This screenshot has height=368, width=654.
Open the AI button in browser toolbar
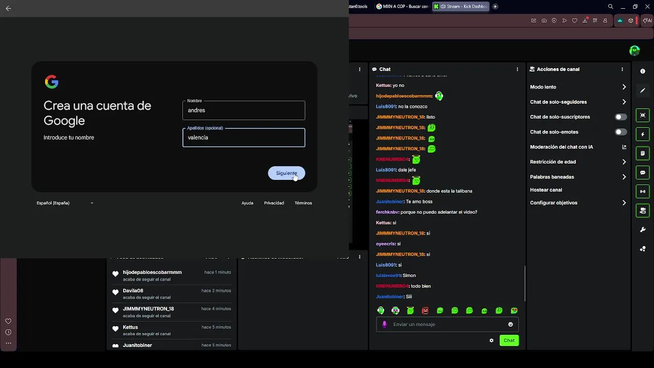pyautogui.click(x=647, y=20)
